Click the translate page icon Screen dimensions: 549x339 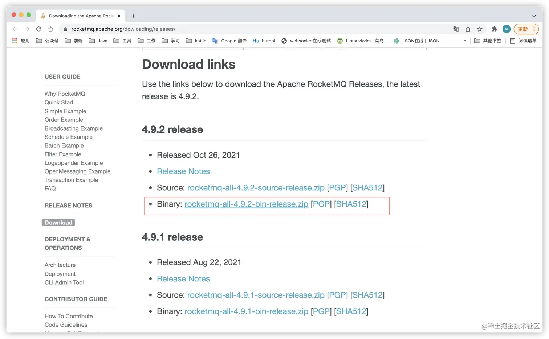pyautogui.click(x=456, y=29)
